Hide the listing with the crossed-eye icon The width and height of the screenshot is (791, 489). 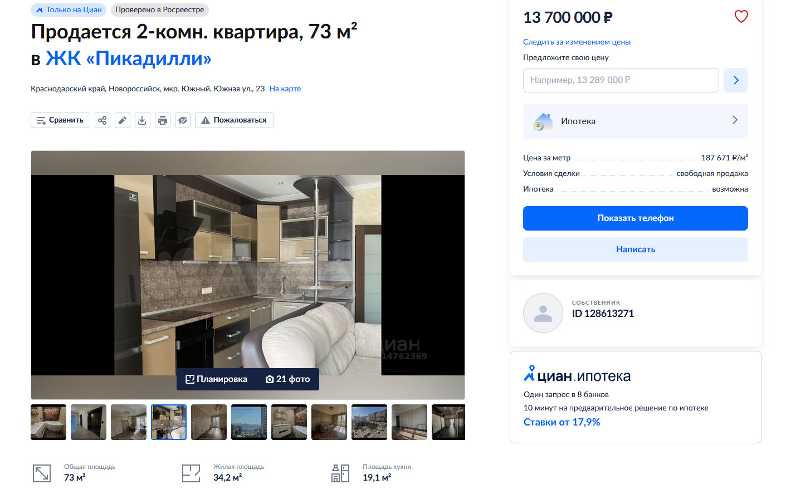(183, 120)
